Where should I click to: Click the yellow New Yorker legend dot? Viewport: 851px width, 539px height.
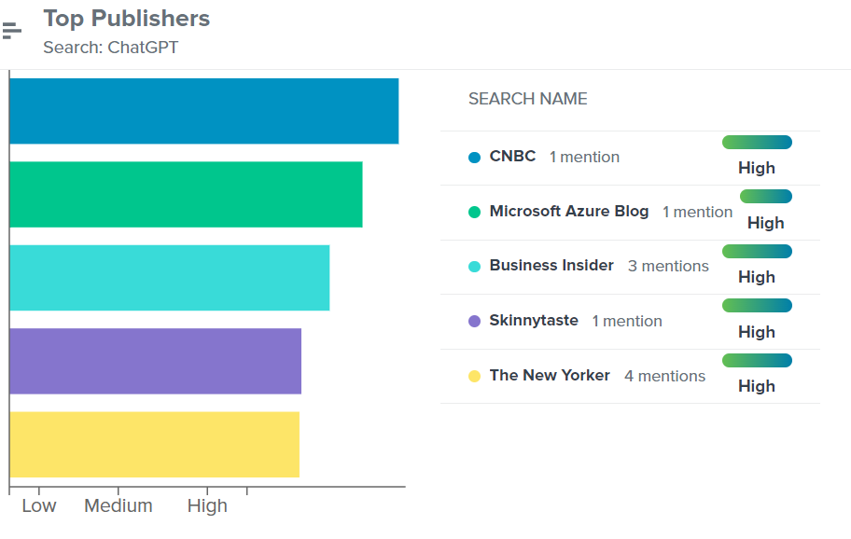(474, 376)
